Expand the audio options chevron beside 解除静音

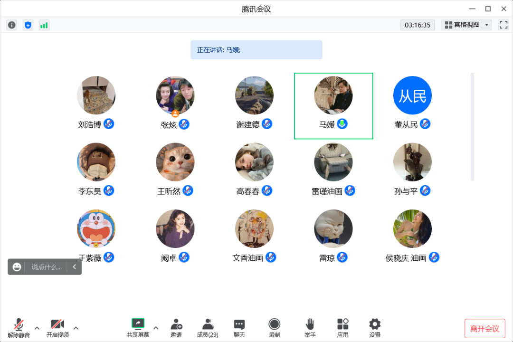tap(37, 328)
